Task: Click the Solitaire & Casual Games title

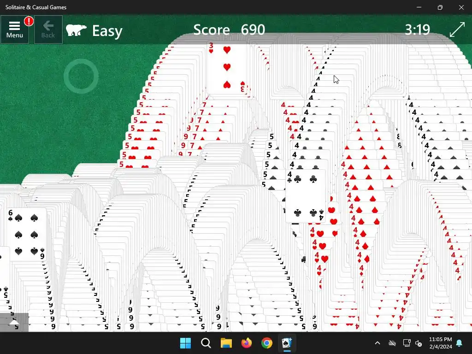Action: 36,7
